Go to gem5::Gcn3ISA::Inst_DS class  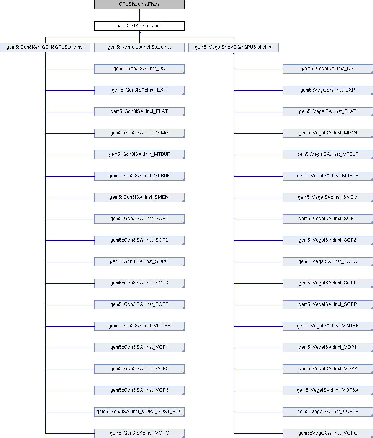pos(139,69)
